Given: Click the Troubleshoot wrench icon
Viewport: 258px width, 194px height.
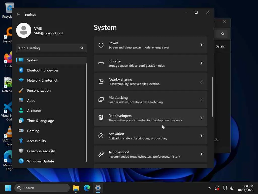Looking at the screenshot, I should [101, 154].
